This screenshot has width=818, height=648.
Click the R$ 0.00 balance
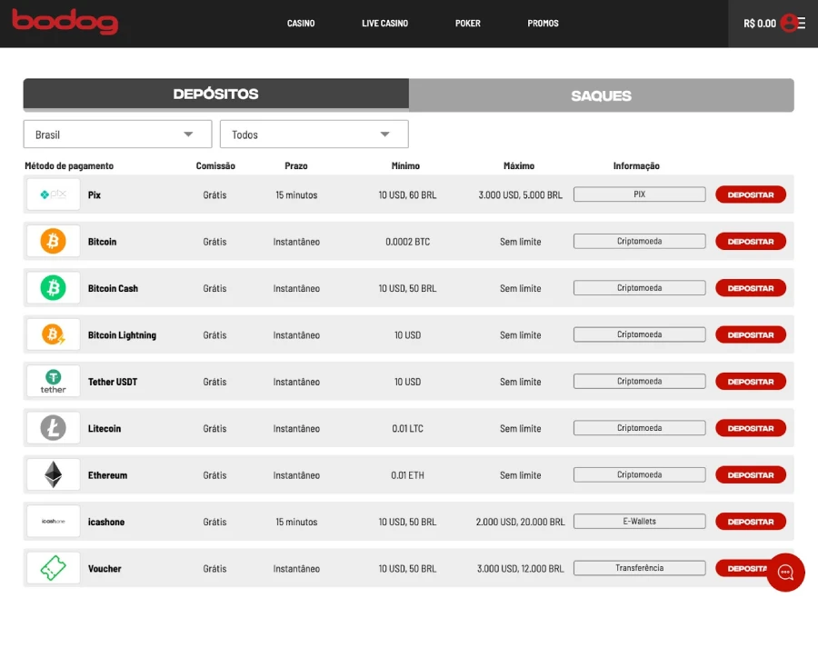(760, 24)
